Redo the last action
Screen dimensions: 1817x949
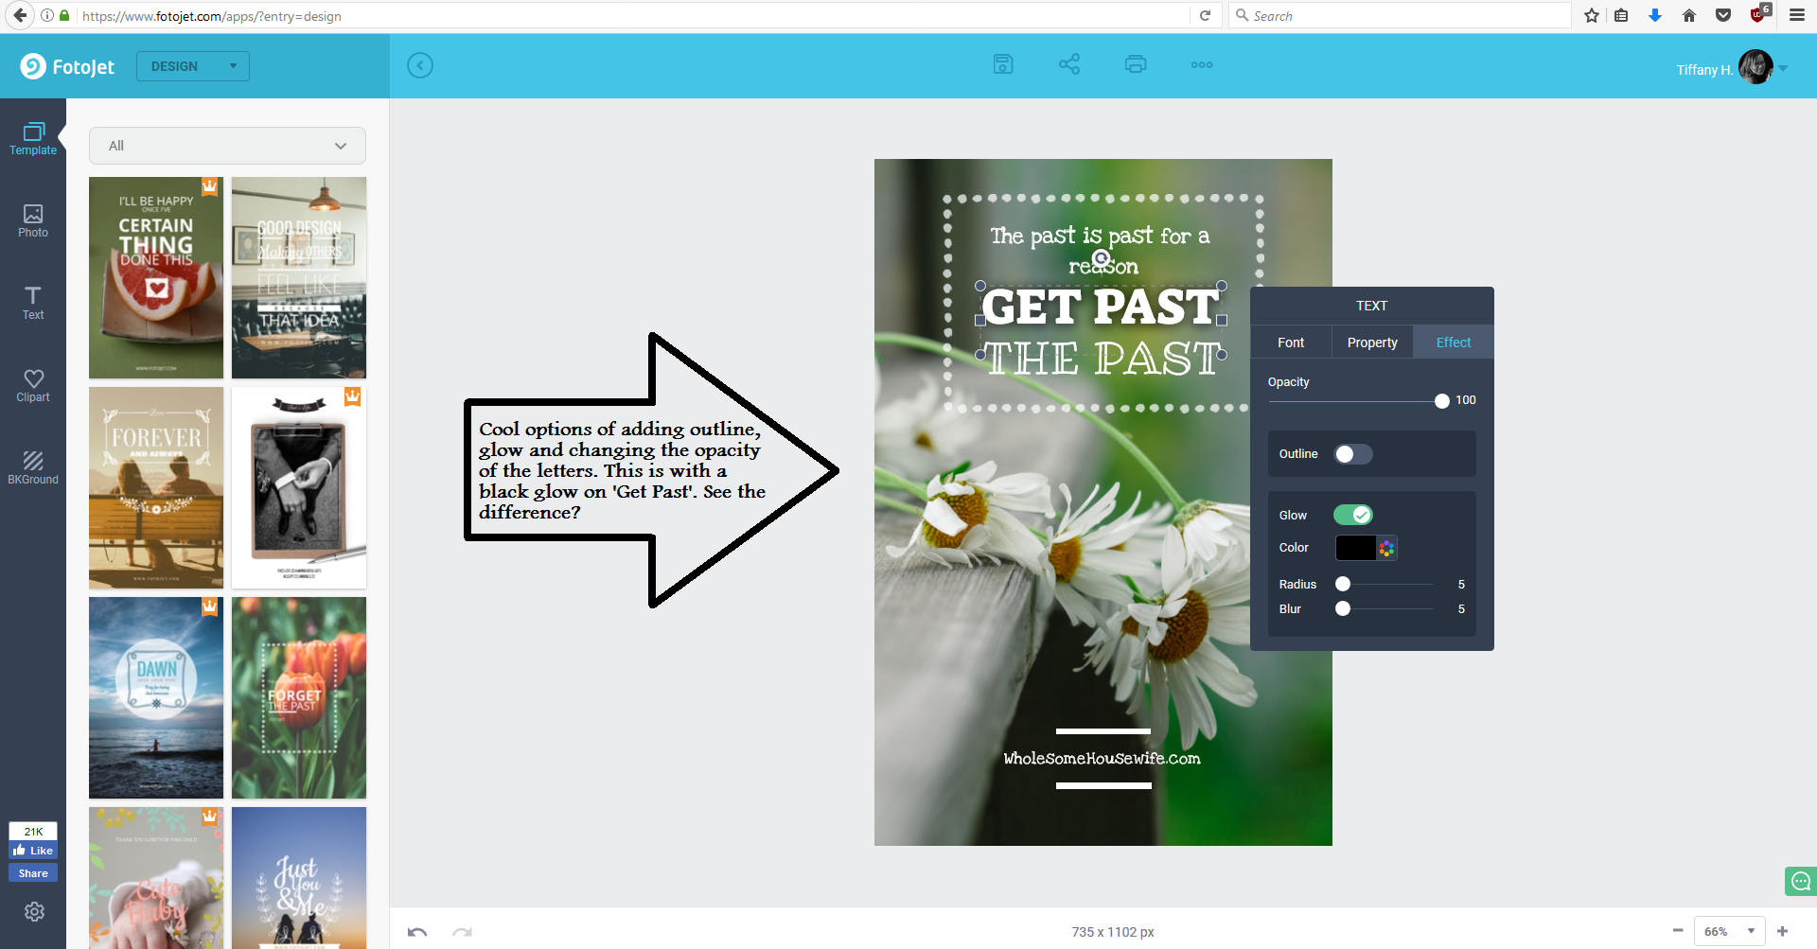462,932
